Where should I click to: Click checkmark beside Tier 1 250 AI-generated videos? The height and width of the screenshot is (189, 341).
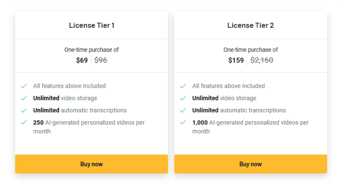point(24,122)
